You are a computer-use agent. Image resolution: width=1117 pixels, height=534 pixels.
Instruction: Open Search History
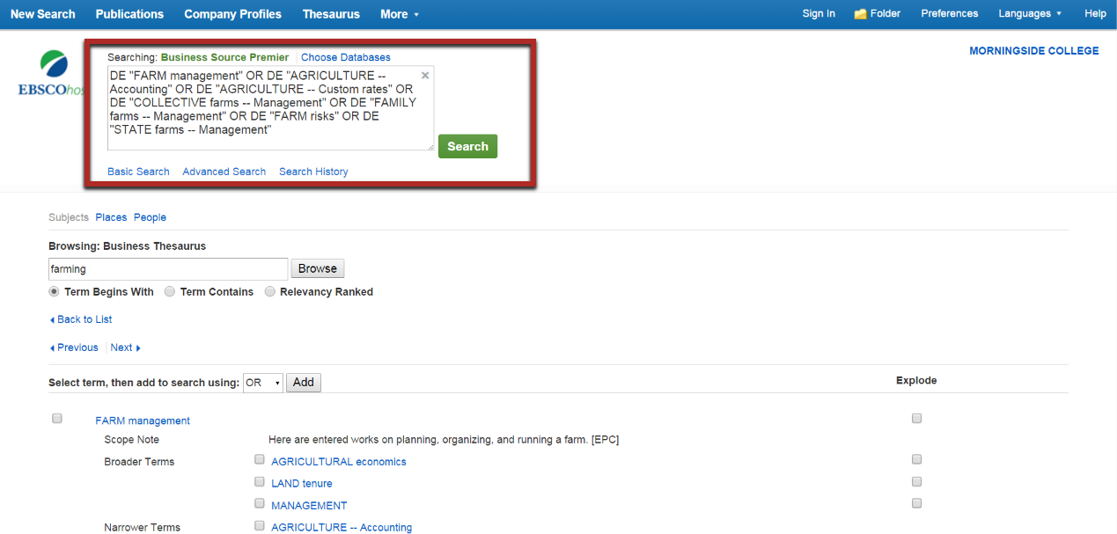click(313, 172)
